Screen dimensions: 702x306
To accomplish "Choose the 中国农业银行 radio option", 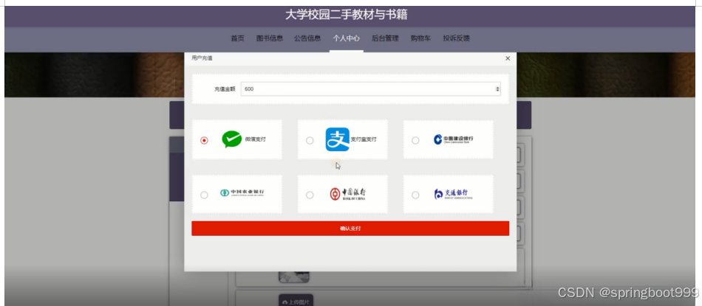I will 204,195.
